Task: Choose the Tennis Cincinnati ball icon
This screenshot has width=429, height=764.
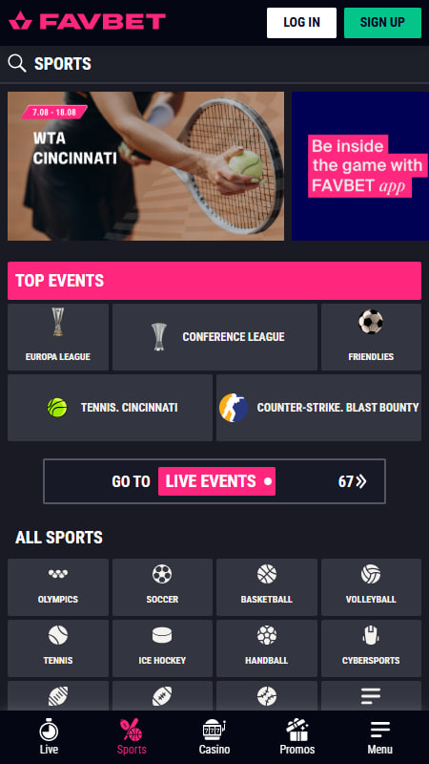Action: [57, 408]
